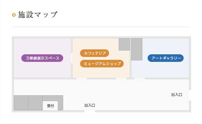
Task: Select the カフェテリア orange label
Action: [x=94, y=53]
